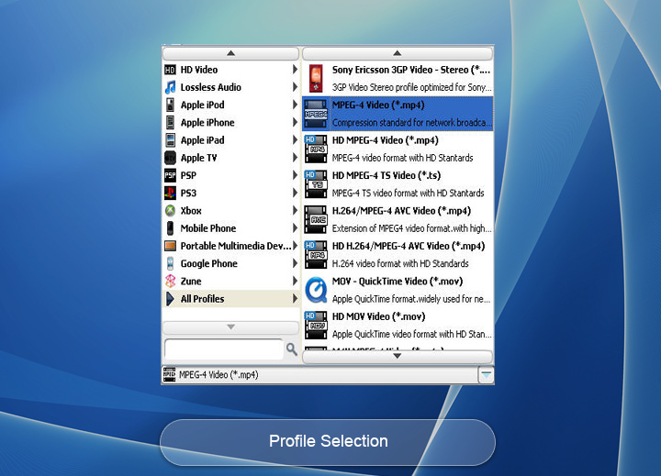This screenshot has height=476, width=661.
Task: Click 'MPEG-4 TS video format with HD Stantards' text
Action: (408, 193)
